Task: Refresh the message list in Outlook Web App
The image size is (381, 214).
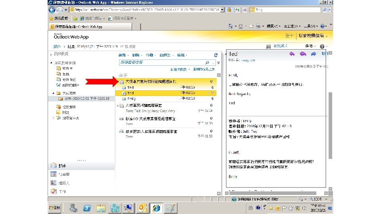Action: pos(216,55)
